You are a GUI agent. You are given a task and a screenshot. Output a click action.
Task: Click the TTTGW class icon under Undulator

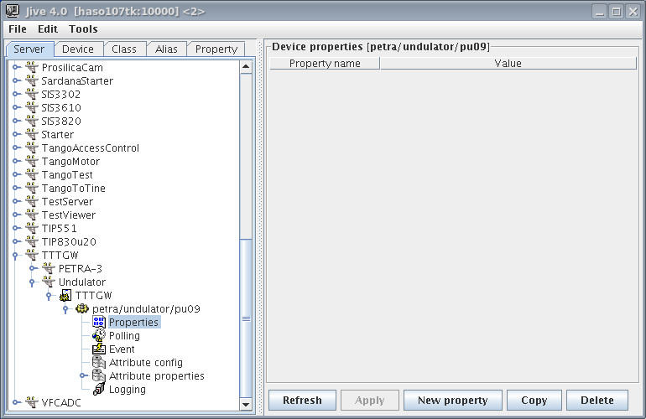click(65, 295)
